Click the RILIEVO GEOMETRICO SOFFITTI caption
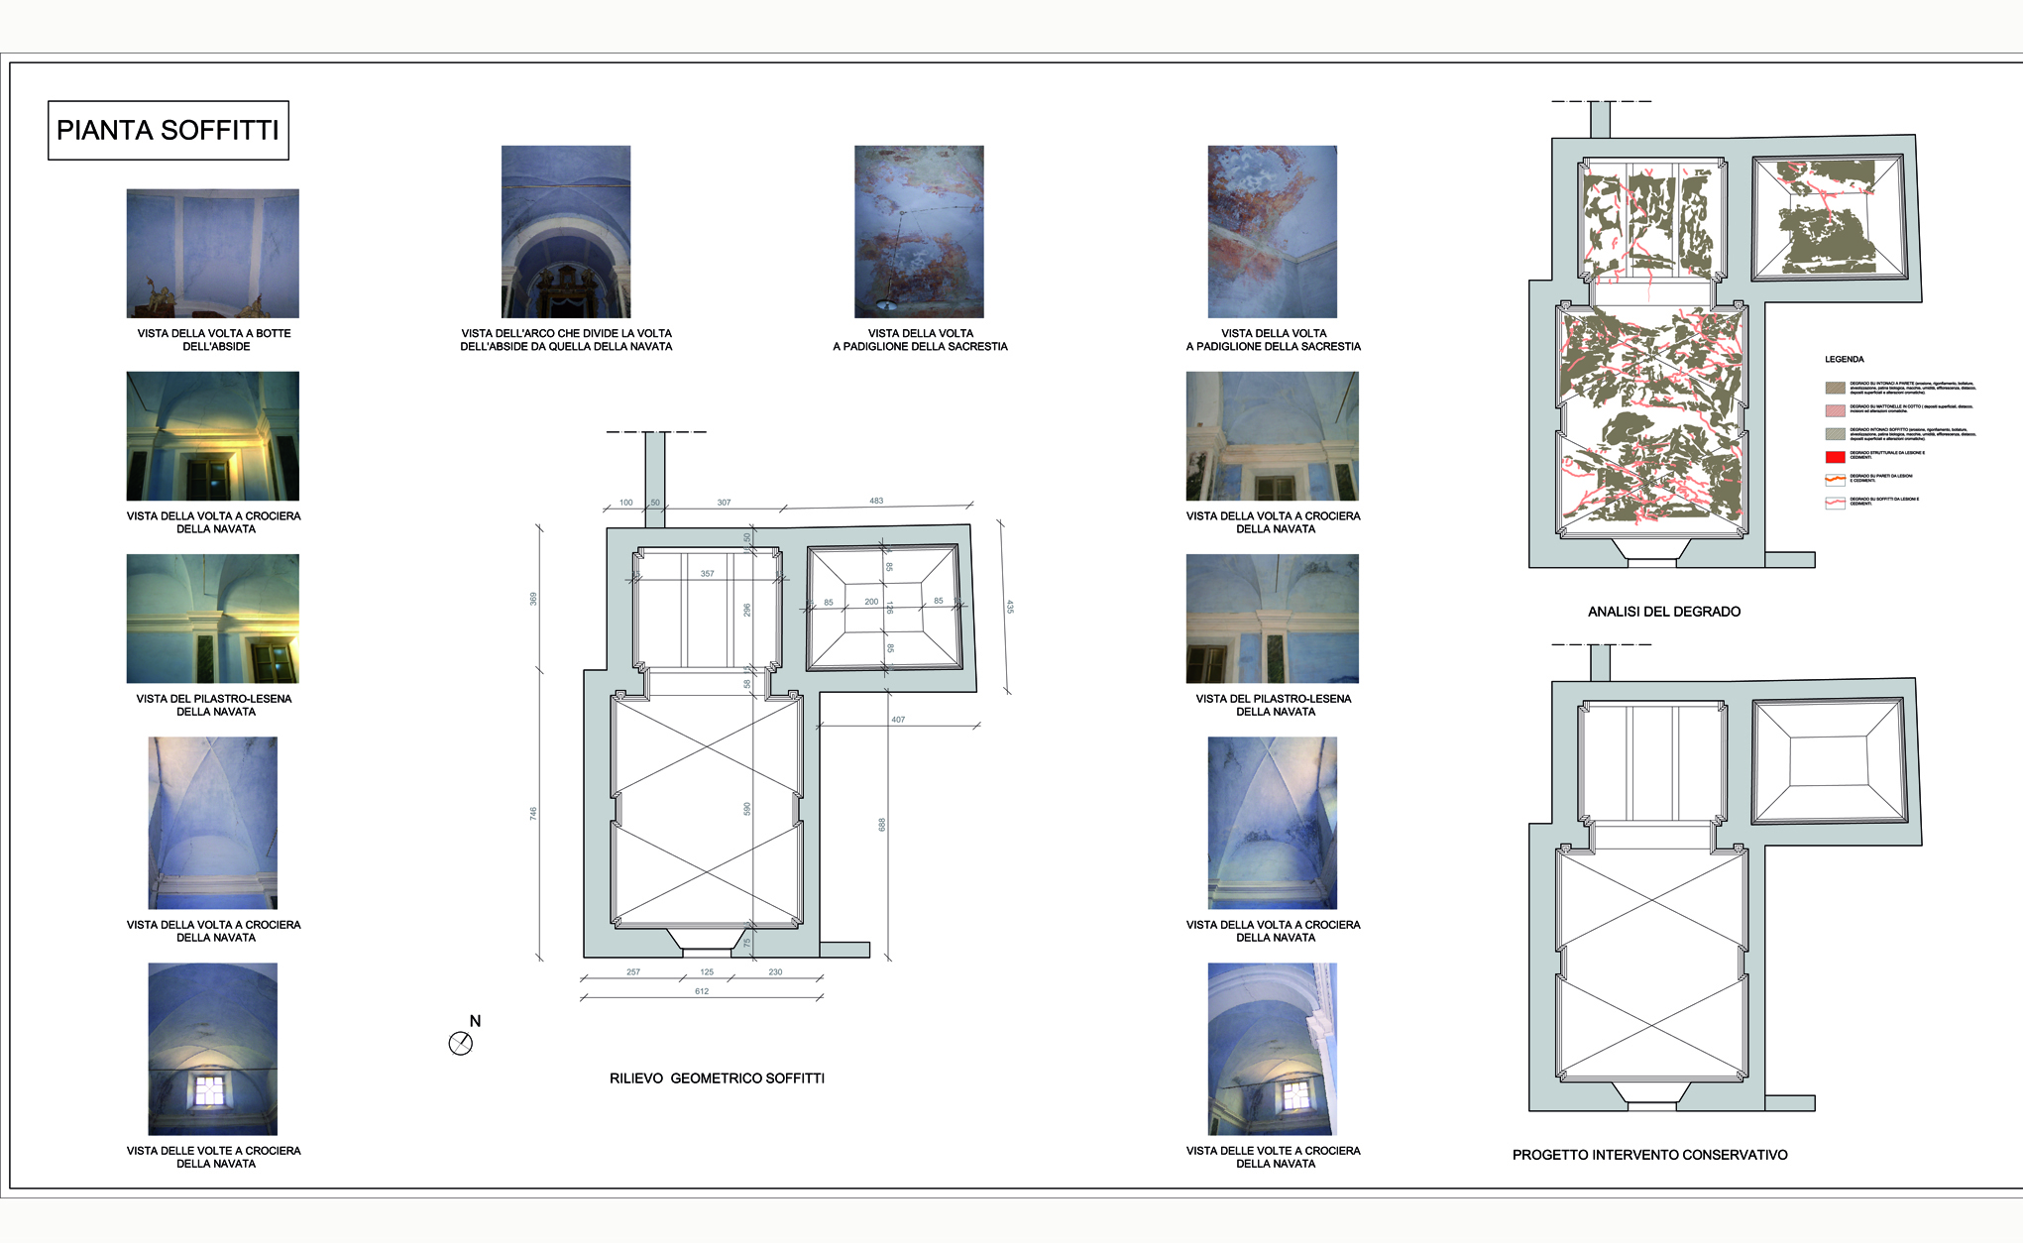 pyautogui.click(x=717, y=1079)
